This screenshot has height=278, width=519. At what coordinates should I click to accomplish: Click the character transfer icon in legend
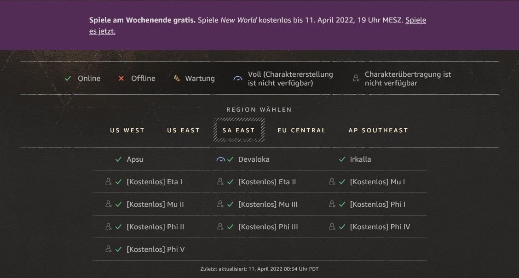(356, 79)
